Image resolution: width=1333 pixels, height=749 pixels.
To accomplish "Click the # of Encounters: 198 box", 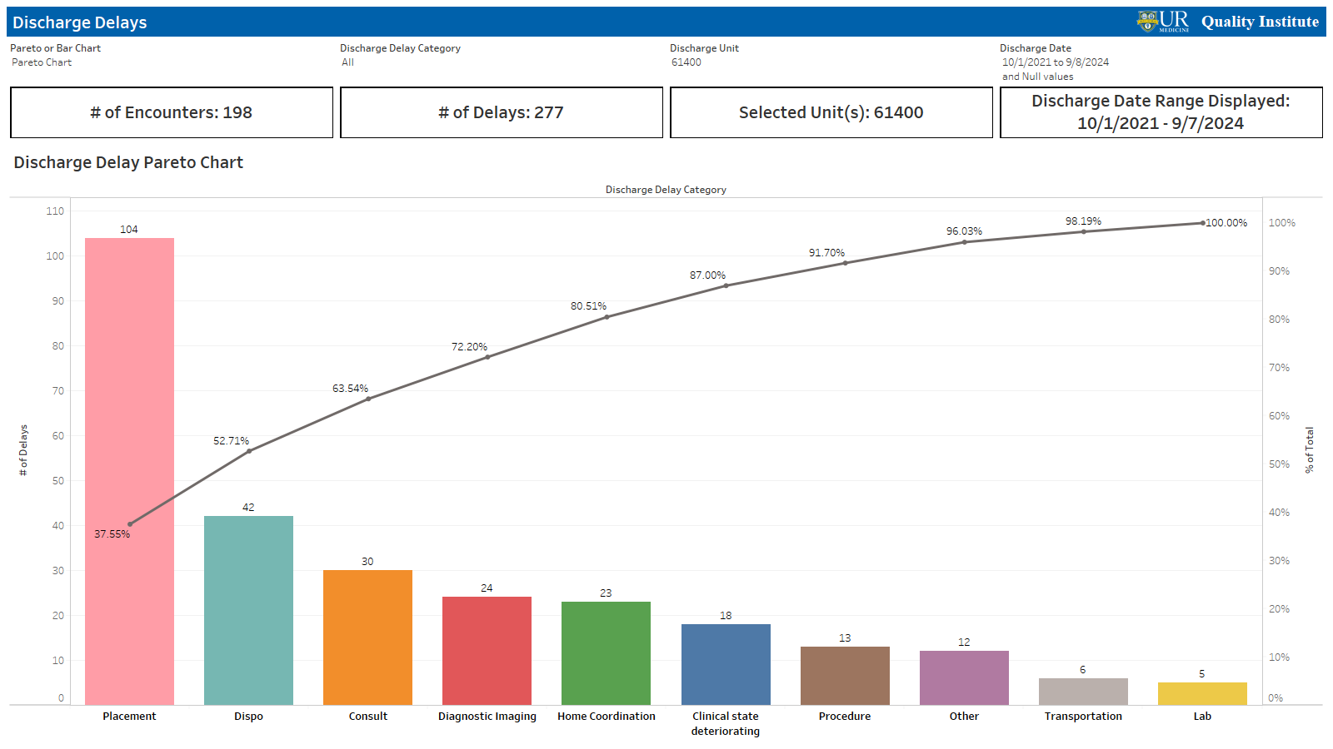I will (172, 112).
